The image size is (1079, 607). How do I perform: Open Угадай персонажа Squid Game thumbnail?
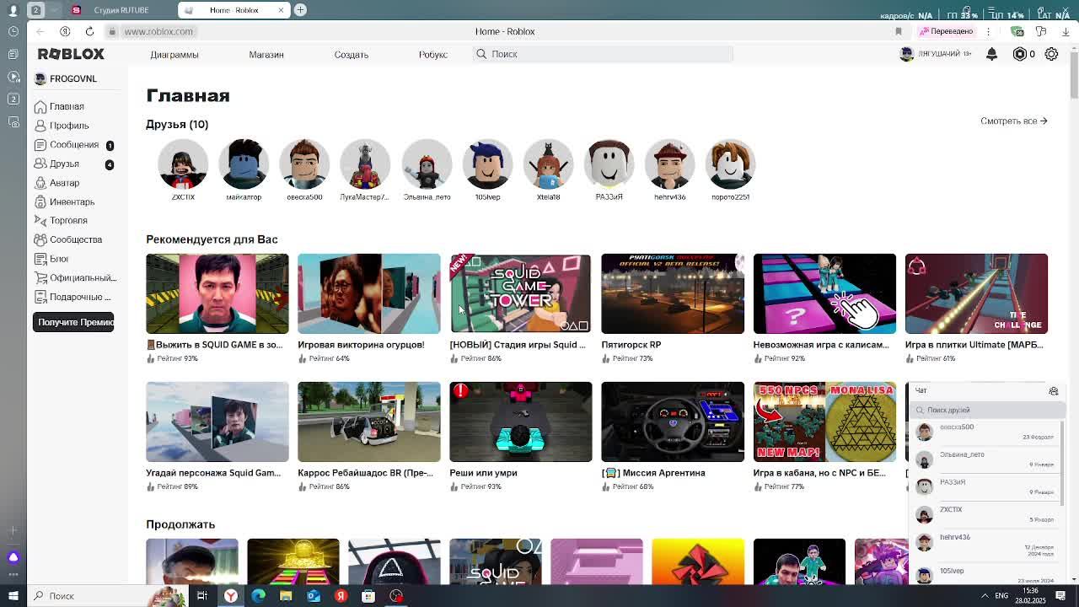pos(217,422)
